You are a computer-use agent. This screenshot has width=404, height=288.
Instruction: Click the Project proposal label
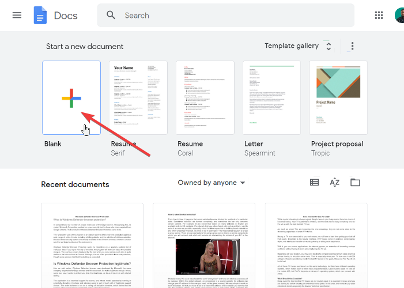pyautogui.click(x=337, y=144)
